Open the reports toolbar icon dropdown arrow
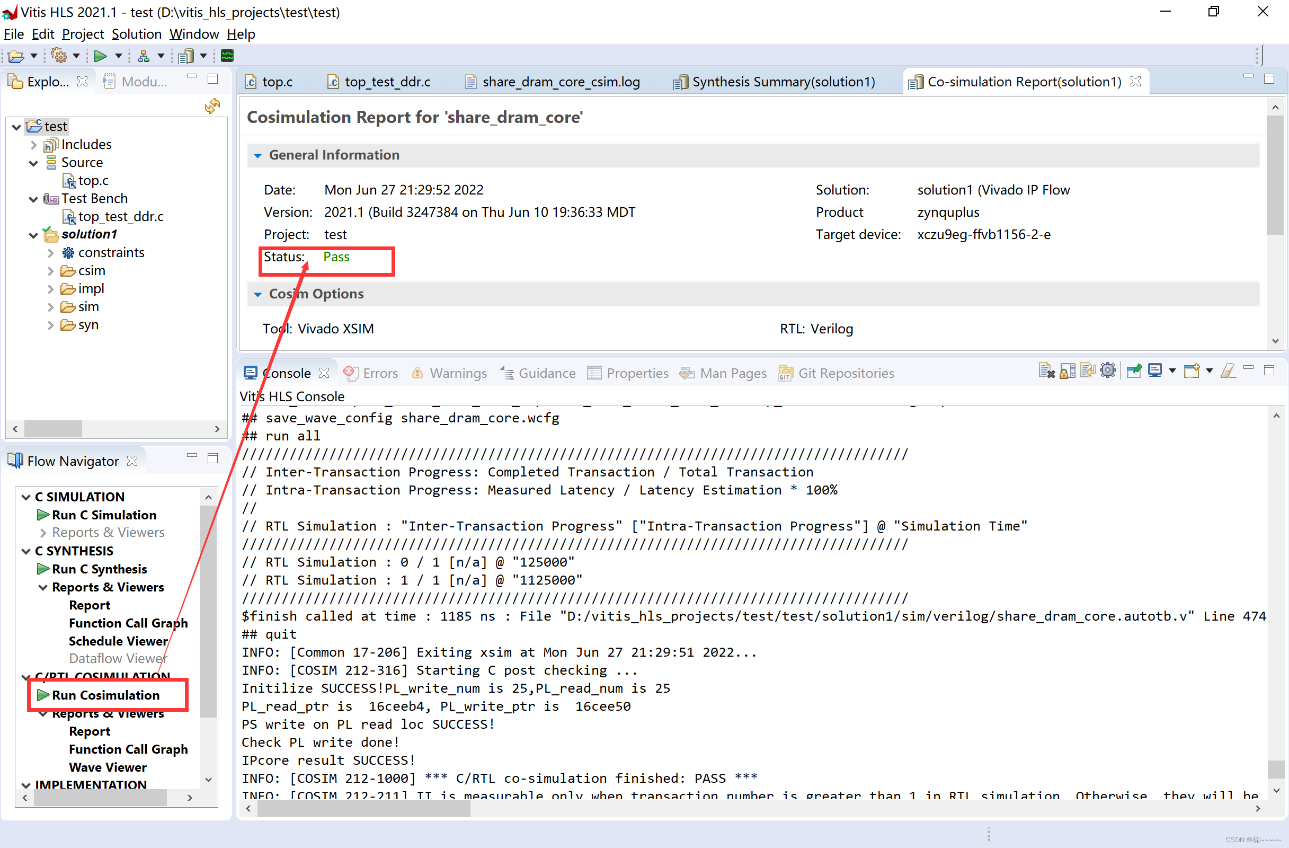 (203, 56)
